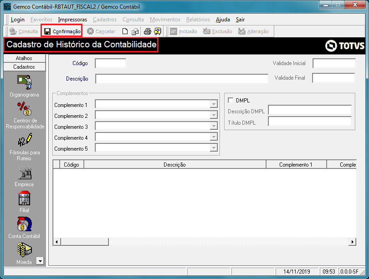Open the Consulta menu in the menu bar

[x=133, y=20]
